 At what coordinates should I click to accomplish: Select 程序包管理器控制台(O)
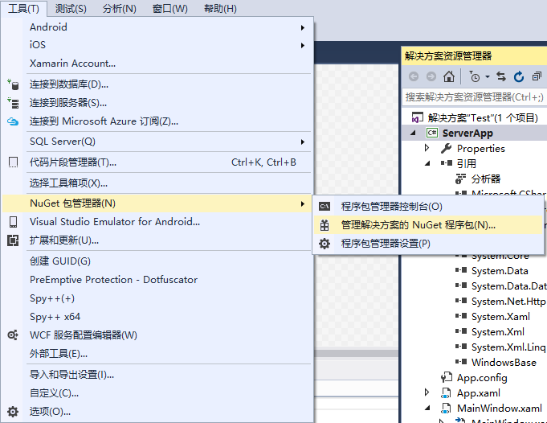[x=427, y=207]
